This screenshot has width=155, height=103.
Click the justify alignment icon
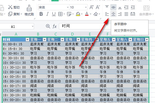126,14
